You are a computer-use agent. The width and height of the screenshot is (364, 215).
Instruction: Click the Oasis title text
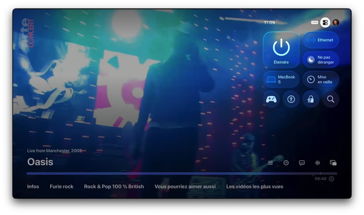pyautogui.click(x=40, y=162)
